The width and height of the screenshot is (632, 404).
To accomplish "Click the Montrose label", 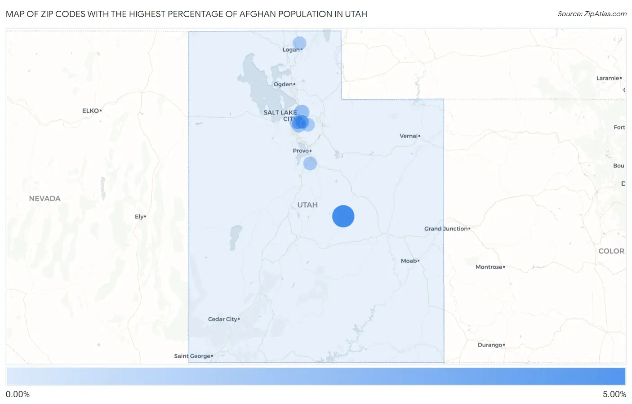I will [x=490, y=267].
